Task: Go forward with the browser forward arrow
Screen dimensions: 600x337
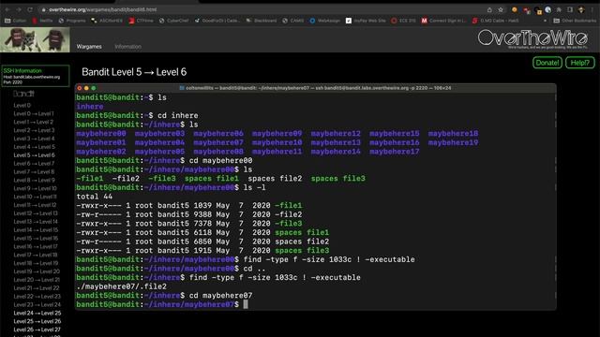Action: pyautogui.click(x=19, y=9)
